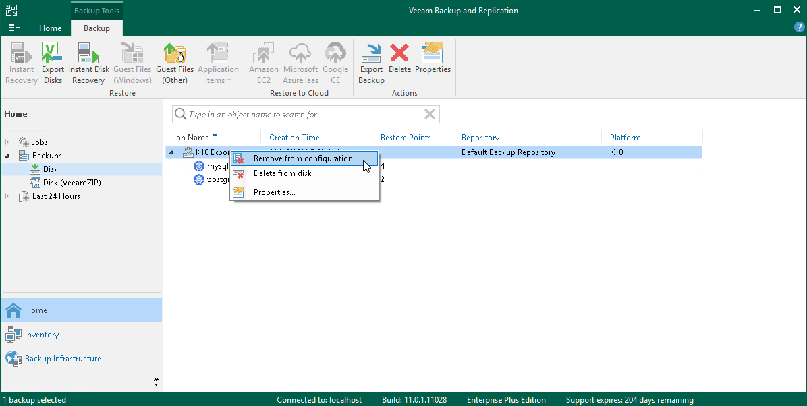This screenshot has width=807, height=406.
Task: Open the help question mark icon
Action: coord(800,28)
